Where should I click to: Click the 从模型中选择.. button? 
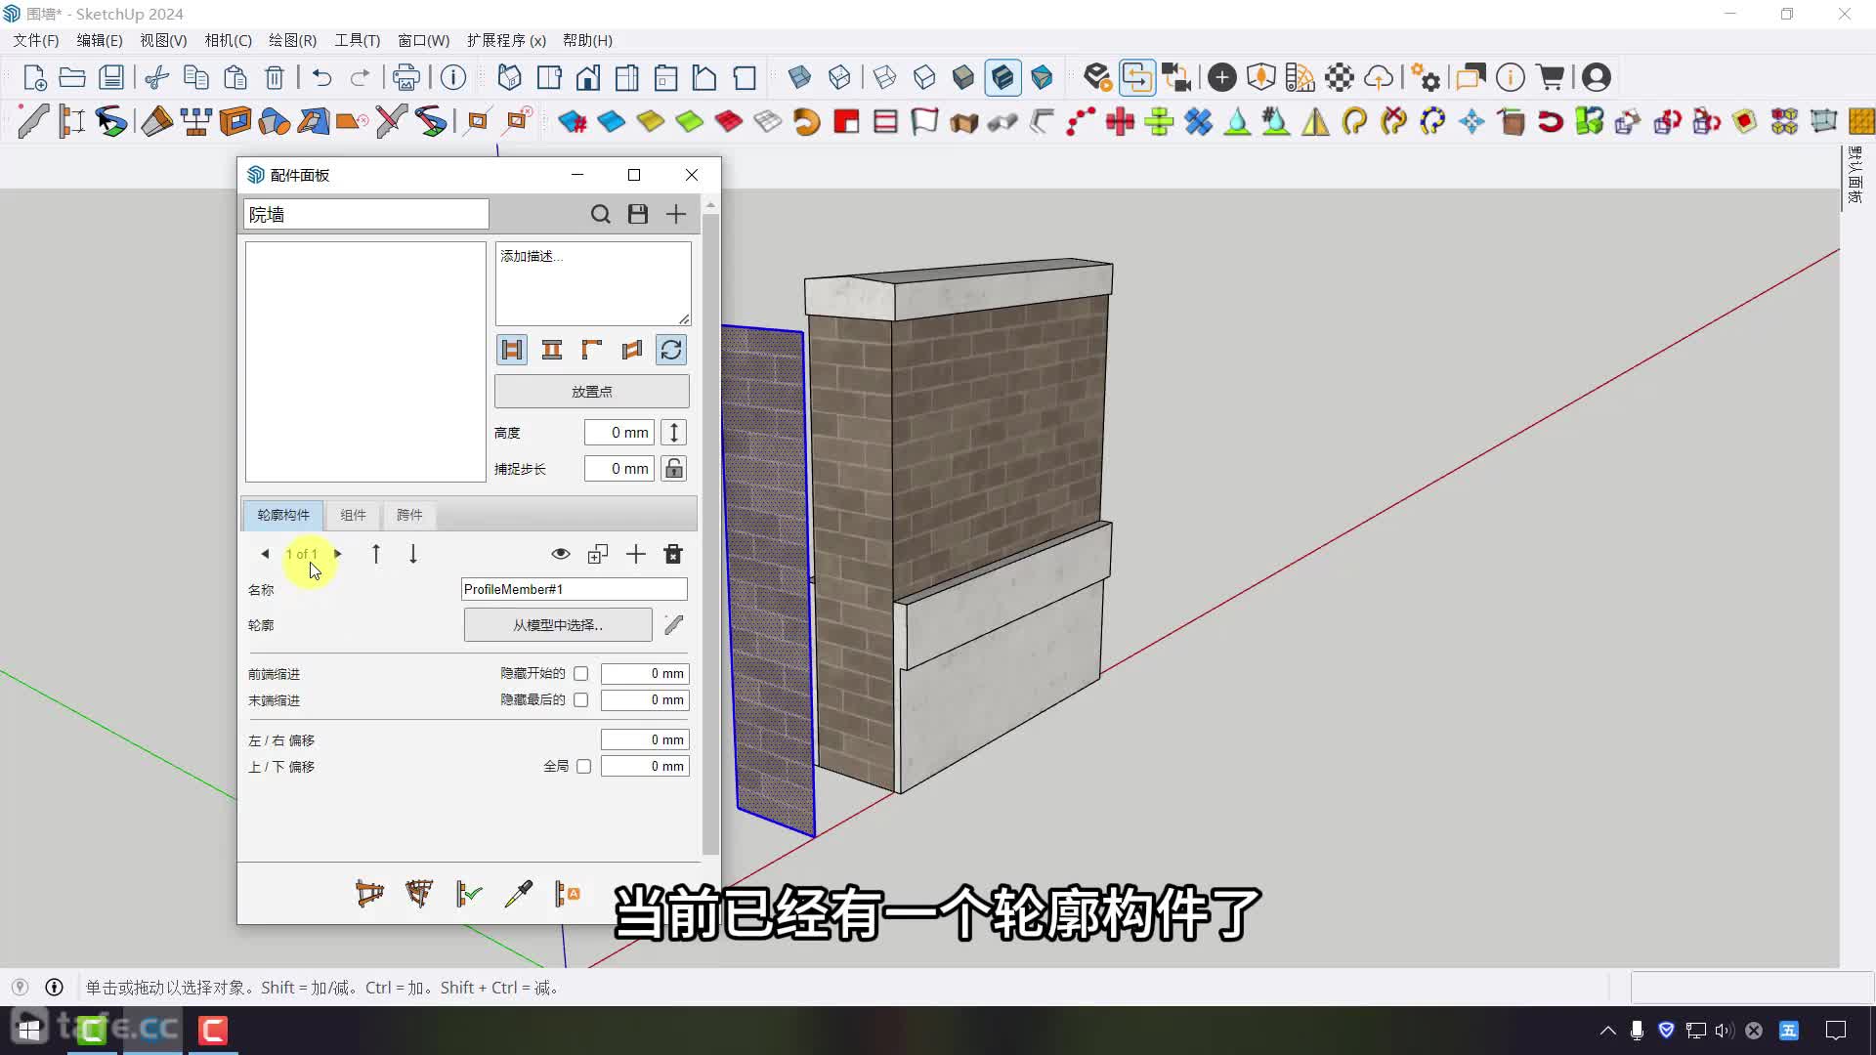pyautogui.click(x=558, y=625)
